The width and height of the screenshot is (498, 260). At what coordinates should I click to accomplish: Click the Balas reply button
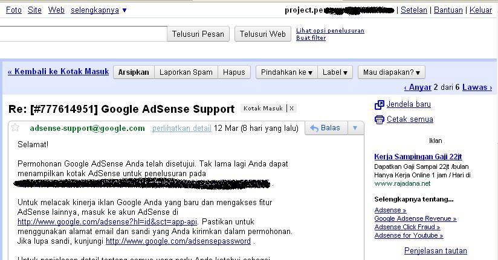[326, 128]
